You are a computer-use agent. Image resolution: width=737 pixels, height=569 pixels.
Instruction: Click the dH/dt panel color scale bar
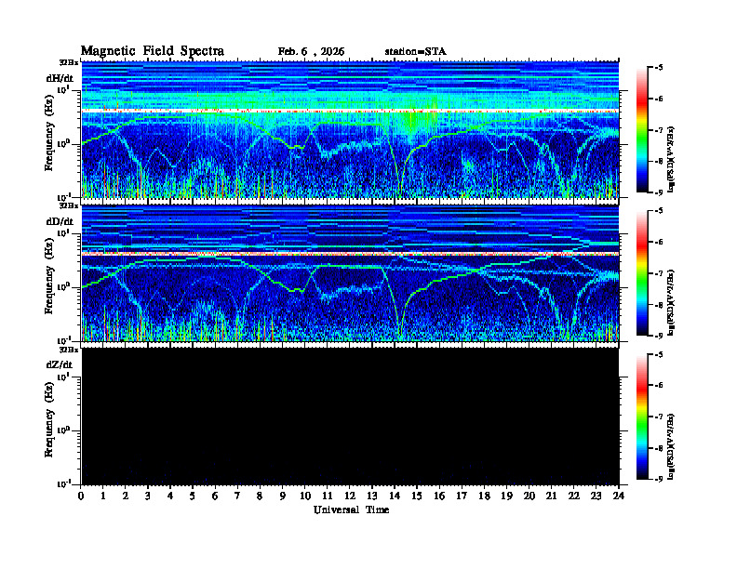(641, 129)
